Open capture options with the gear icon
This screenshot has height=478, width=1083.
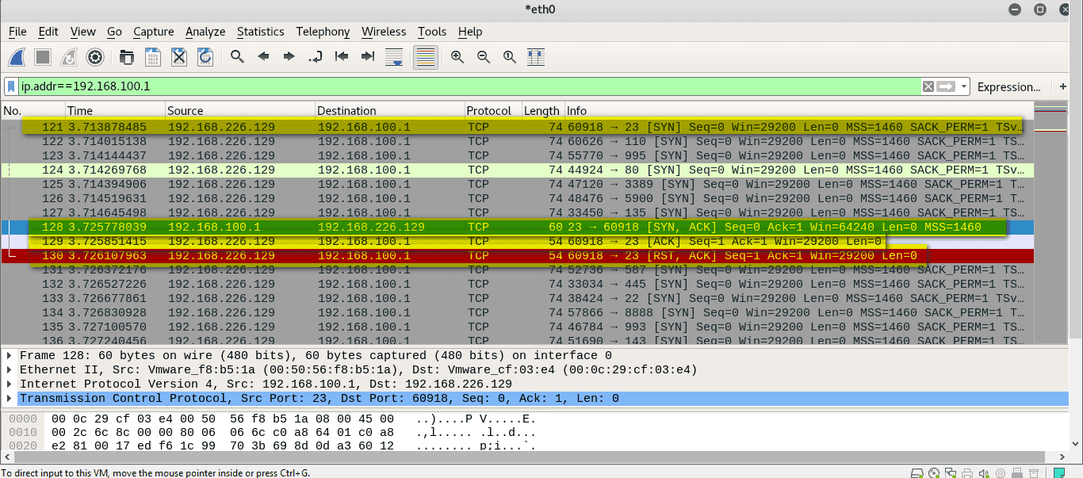[x=94, y=56]
